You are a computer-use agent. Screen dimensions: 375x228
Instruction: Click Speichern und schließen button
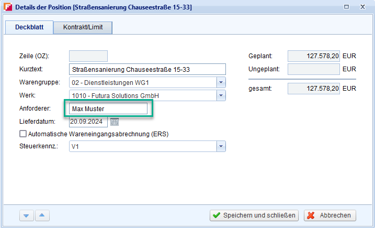tap(254, 215)
